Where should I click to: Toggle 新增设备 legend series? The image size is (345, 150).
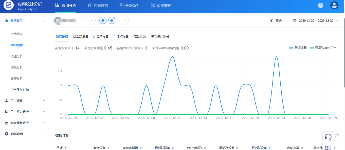click(298, 48)
